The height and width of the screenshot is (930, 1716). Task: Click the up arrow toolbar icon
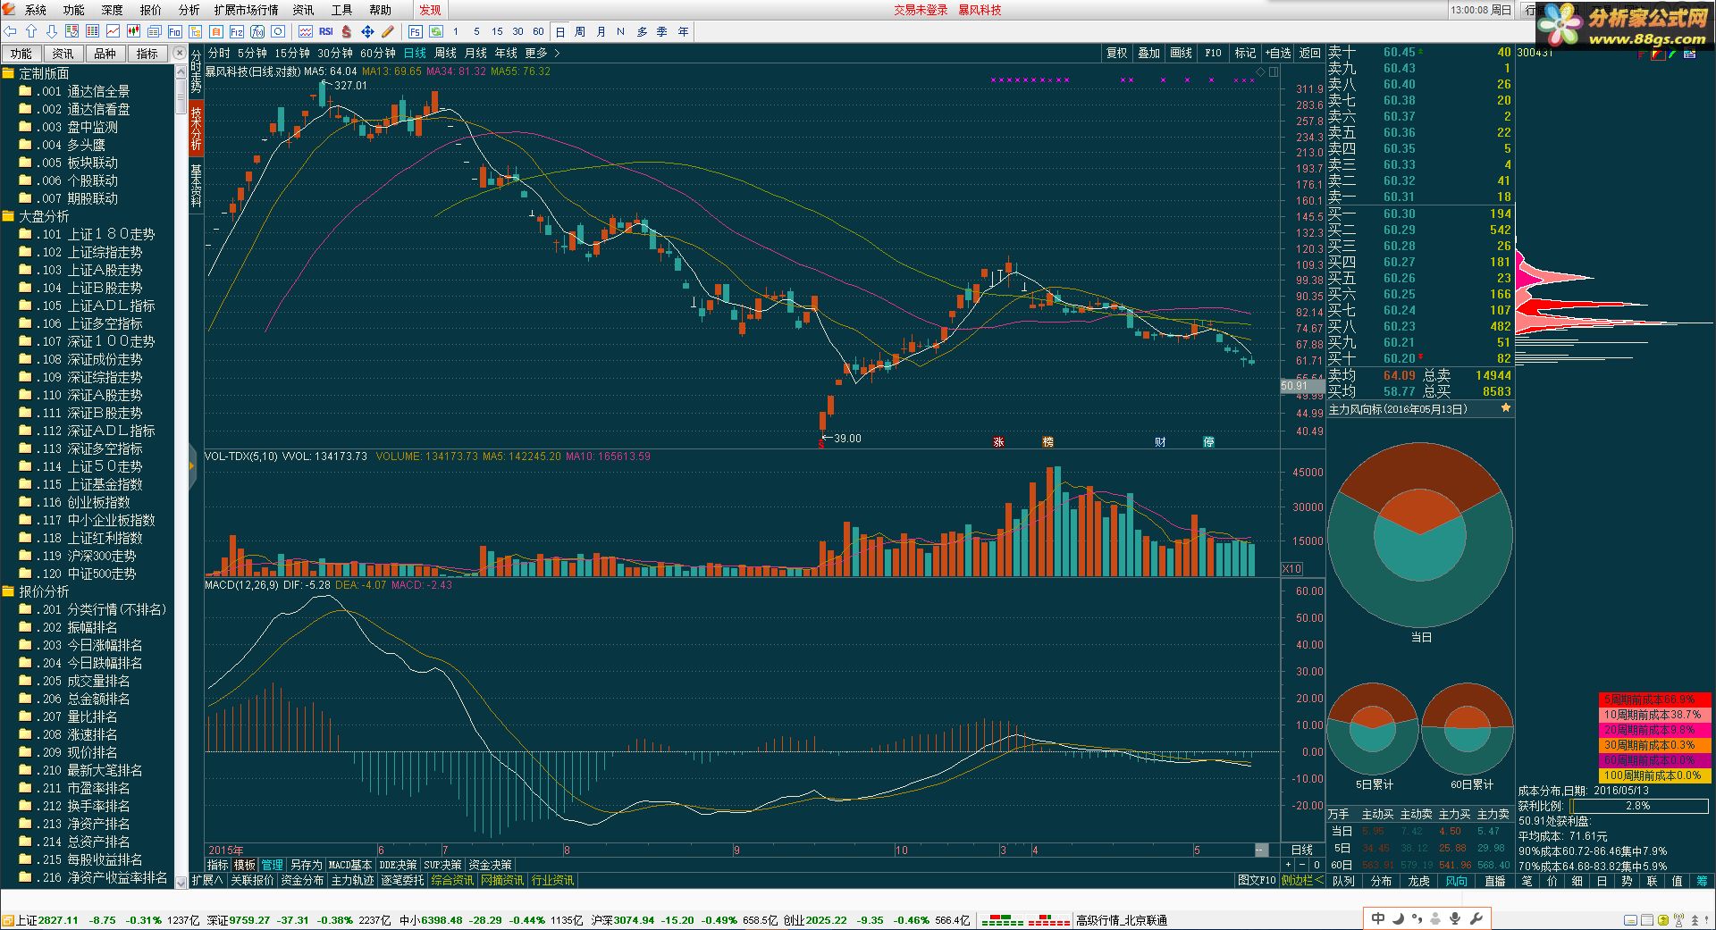(x=30, y=31)
